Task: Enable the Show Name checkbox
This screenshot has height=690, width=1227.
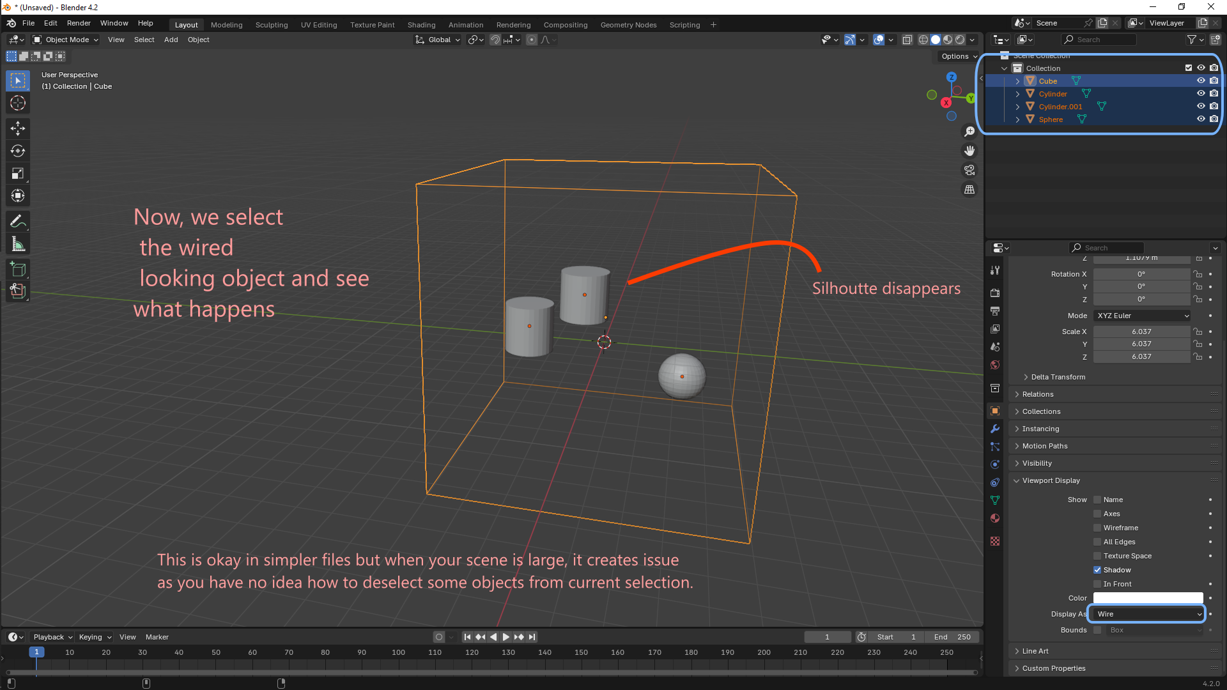Action: (1097, 500)
